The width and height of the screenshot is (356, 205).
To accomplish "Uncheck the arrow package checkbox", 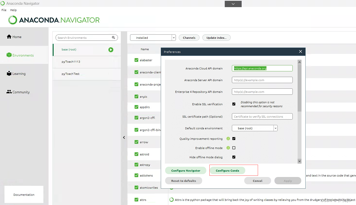I will tap(136, 142).
